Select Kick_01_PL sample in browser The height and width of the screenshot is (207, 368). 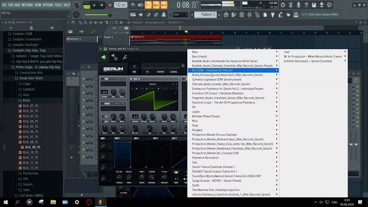(x=30, y=106)
